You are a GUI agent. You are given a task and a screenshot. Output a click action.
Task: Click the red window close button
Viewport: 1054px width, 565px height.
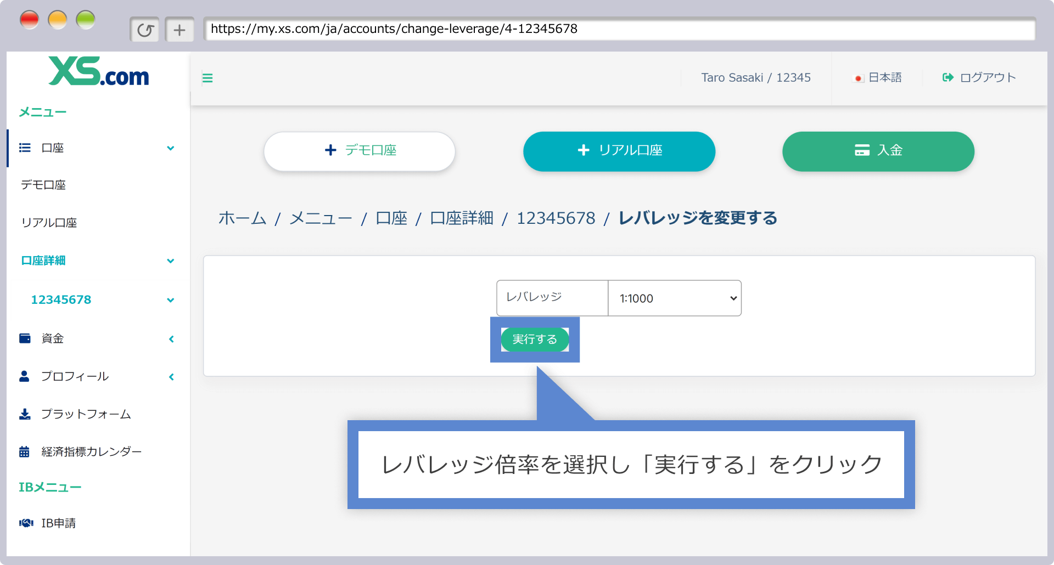tap(29, 20)
